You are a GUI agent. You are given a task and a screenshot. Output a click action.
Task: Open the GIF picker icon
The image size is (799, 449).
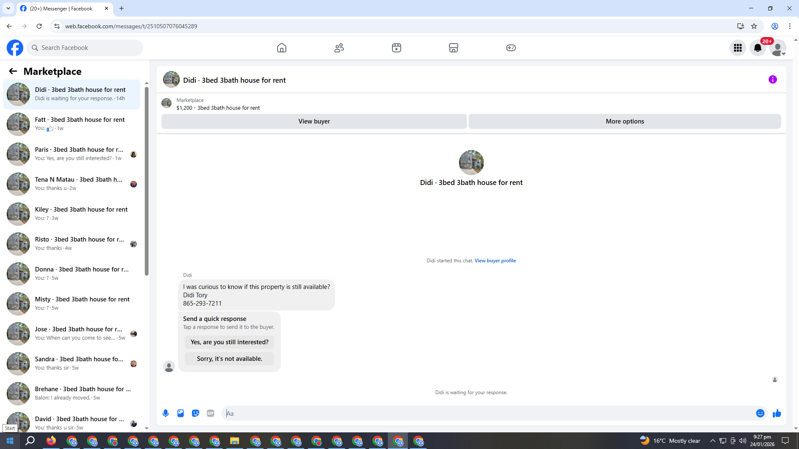point(211,413)
